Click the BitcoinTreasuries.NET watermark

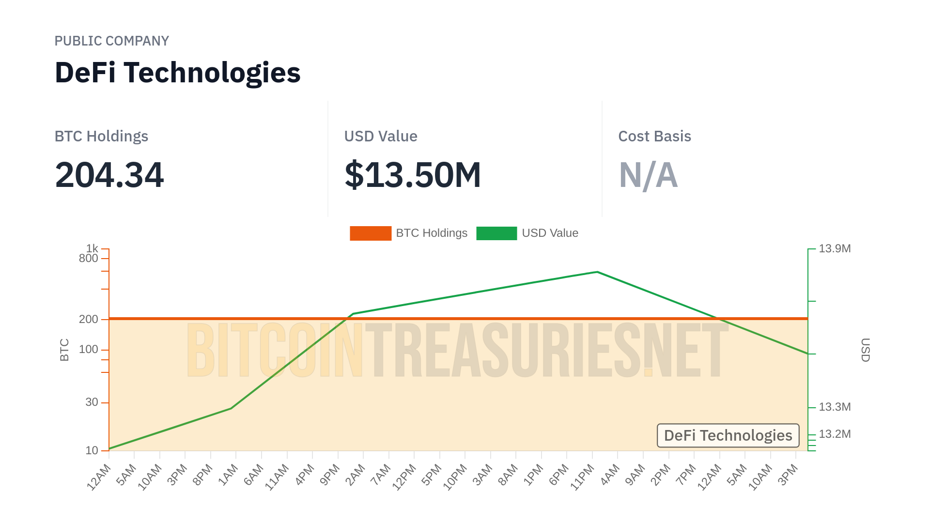coord(457,350)
